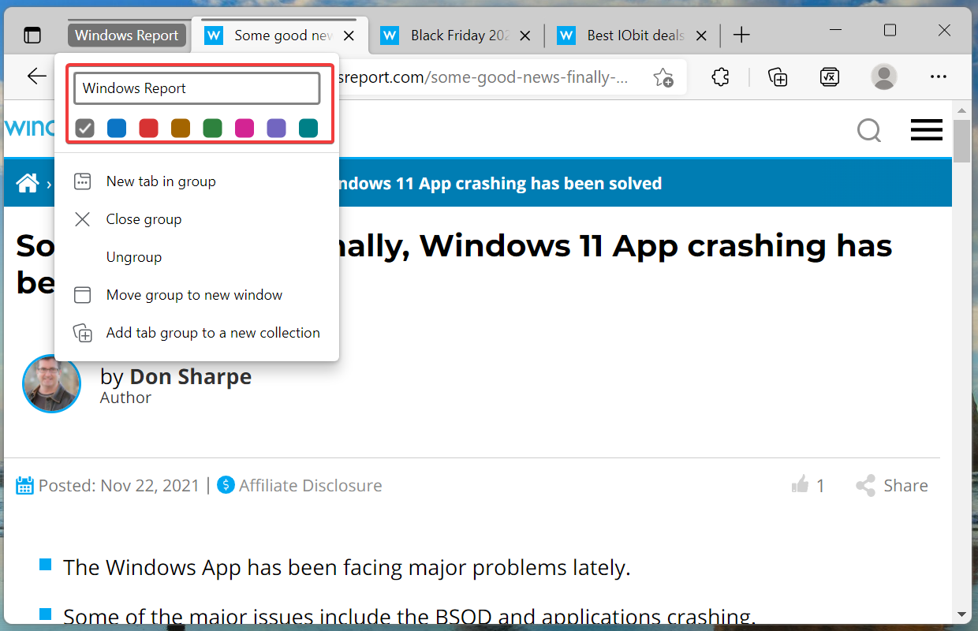This screenshot has width=978, height=631.
Task: Click the vertical scrollbar thumb
Action: pyautogui.click(x=961, y=140)
